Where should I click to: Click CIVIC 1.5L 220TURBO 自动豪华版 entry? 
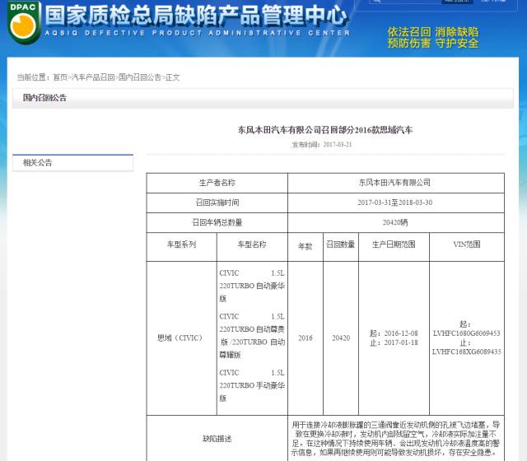252,286
